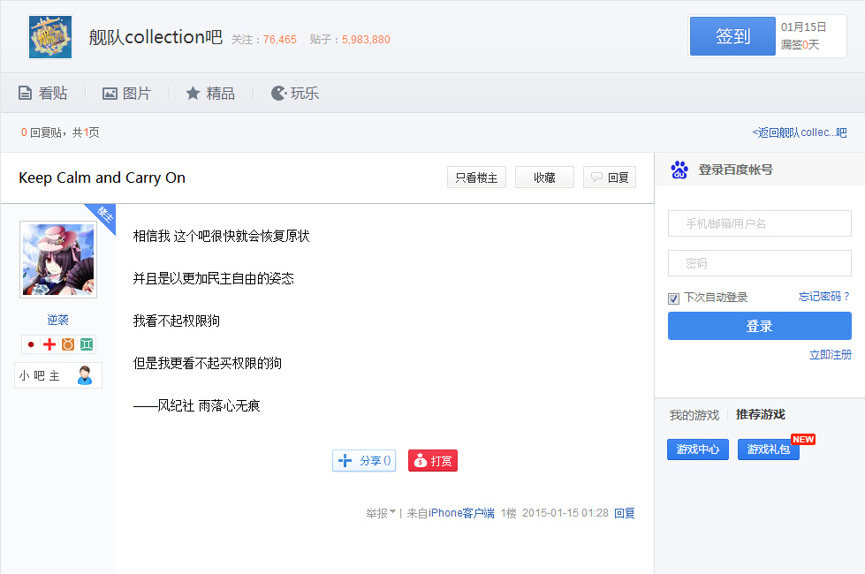Click the 只看楼主 button
This screenshot has width=865, height=574.
pos(476,177)
